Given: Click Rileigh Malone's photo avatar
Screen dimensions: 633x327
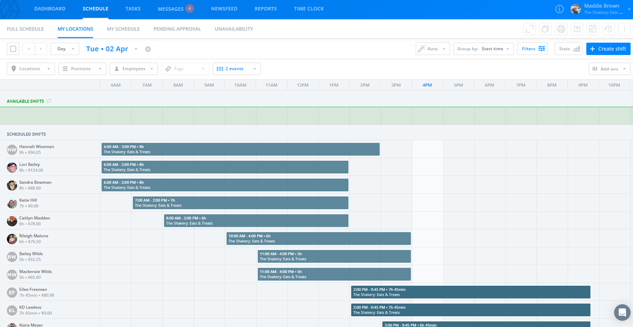Looking at the screenshot, I should 11,238.
